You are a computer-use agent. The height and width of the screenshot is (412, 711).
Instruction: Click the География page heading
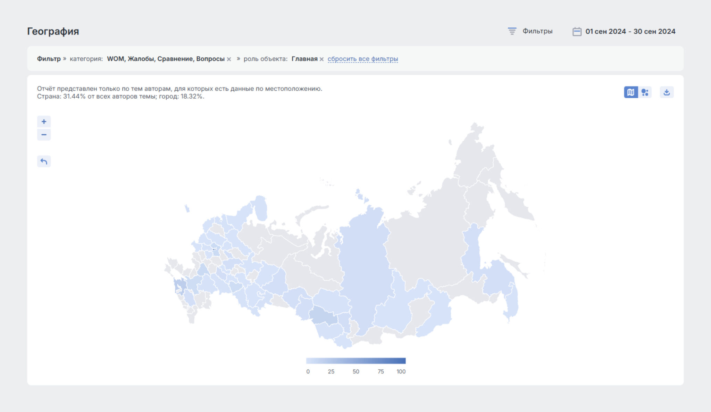point(53,31)
